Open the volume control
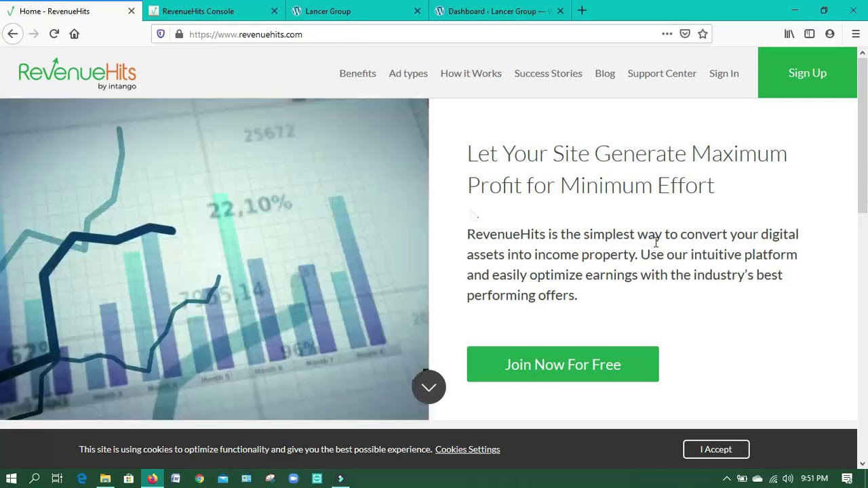Screen dimensions: 868x488 pos(787,479)
